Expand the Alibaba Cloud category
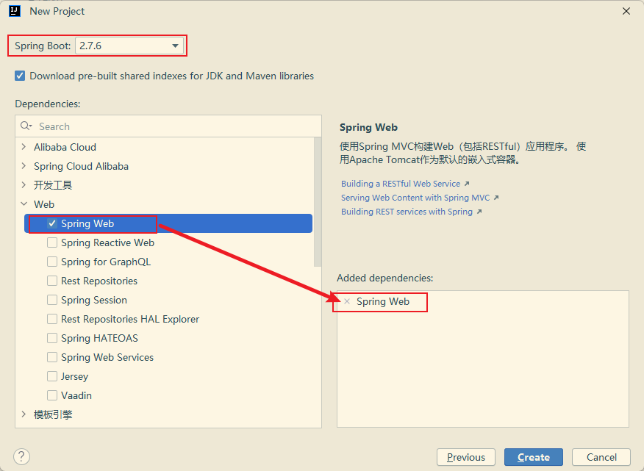 pos(24,147)
